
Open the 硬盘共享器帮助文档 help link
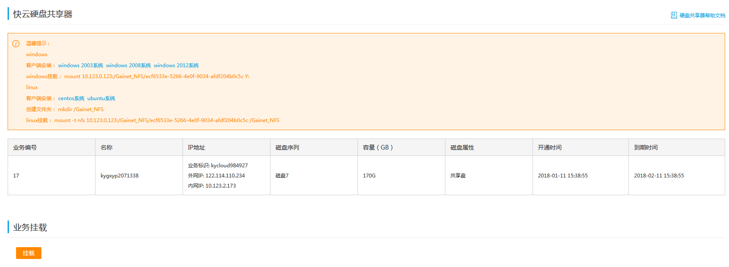702,16
